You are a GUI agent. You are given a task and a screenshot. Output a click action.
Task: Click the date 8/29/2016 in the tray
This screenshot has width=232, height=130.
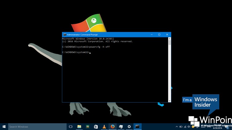pyautogui.click(x=217, y=128)
